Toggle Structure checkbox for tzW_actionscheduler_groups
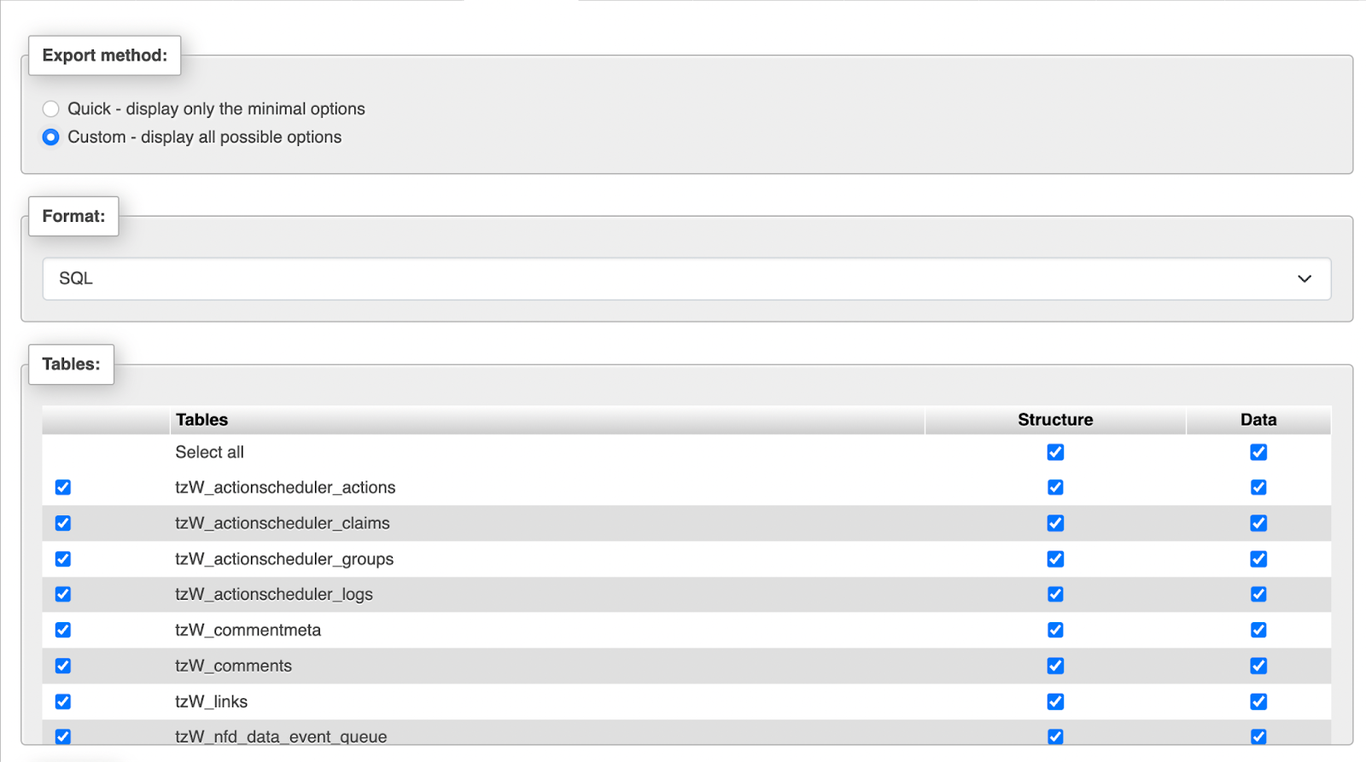This screenshot has height=762, width=1366. 1055,559
